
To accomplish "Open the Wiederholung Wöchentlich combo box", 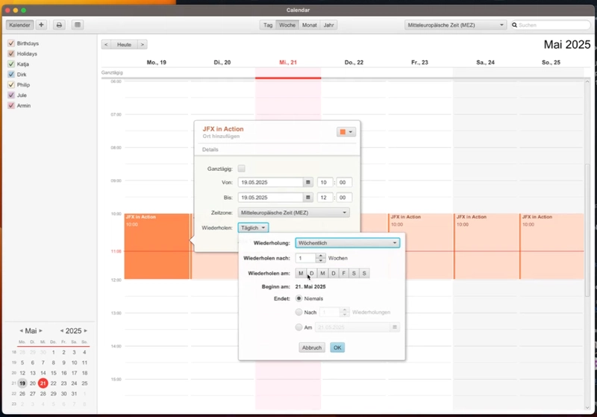I will coord(348,242).
